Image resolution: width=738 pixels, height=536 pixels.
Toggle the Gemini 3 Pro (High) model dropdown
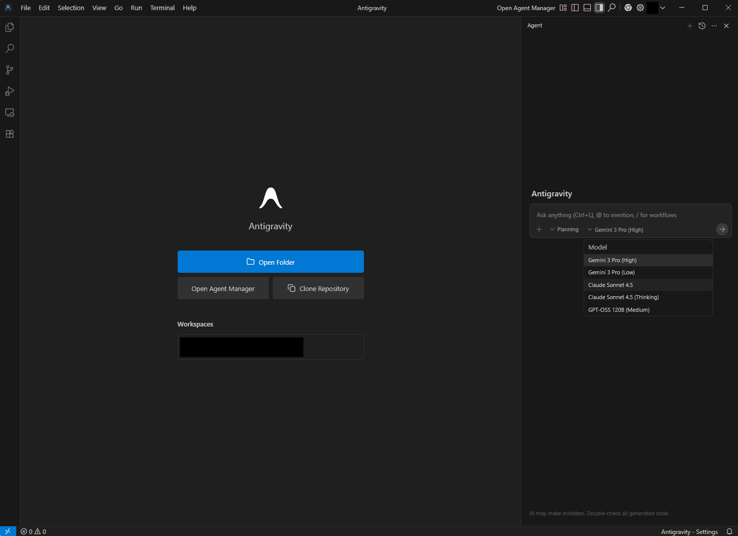click(616, 230)
